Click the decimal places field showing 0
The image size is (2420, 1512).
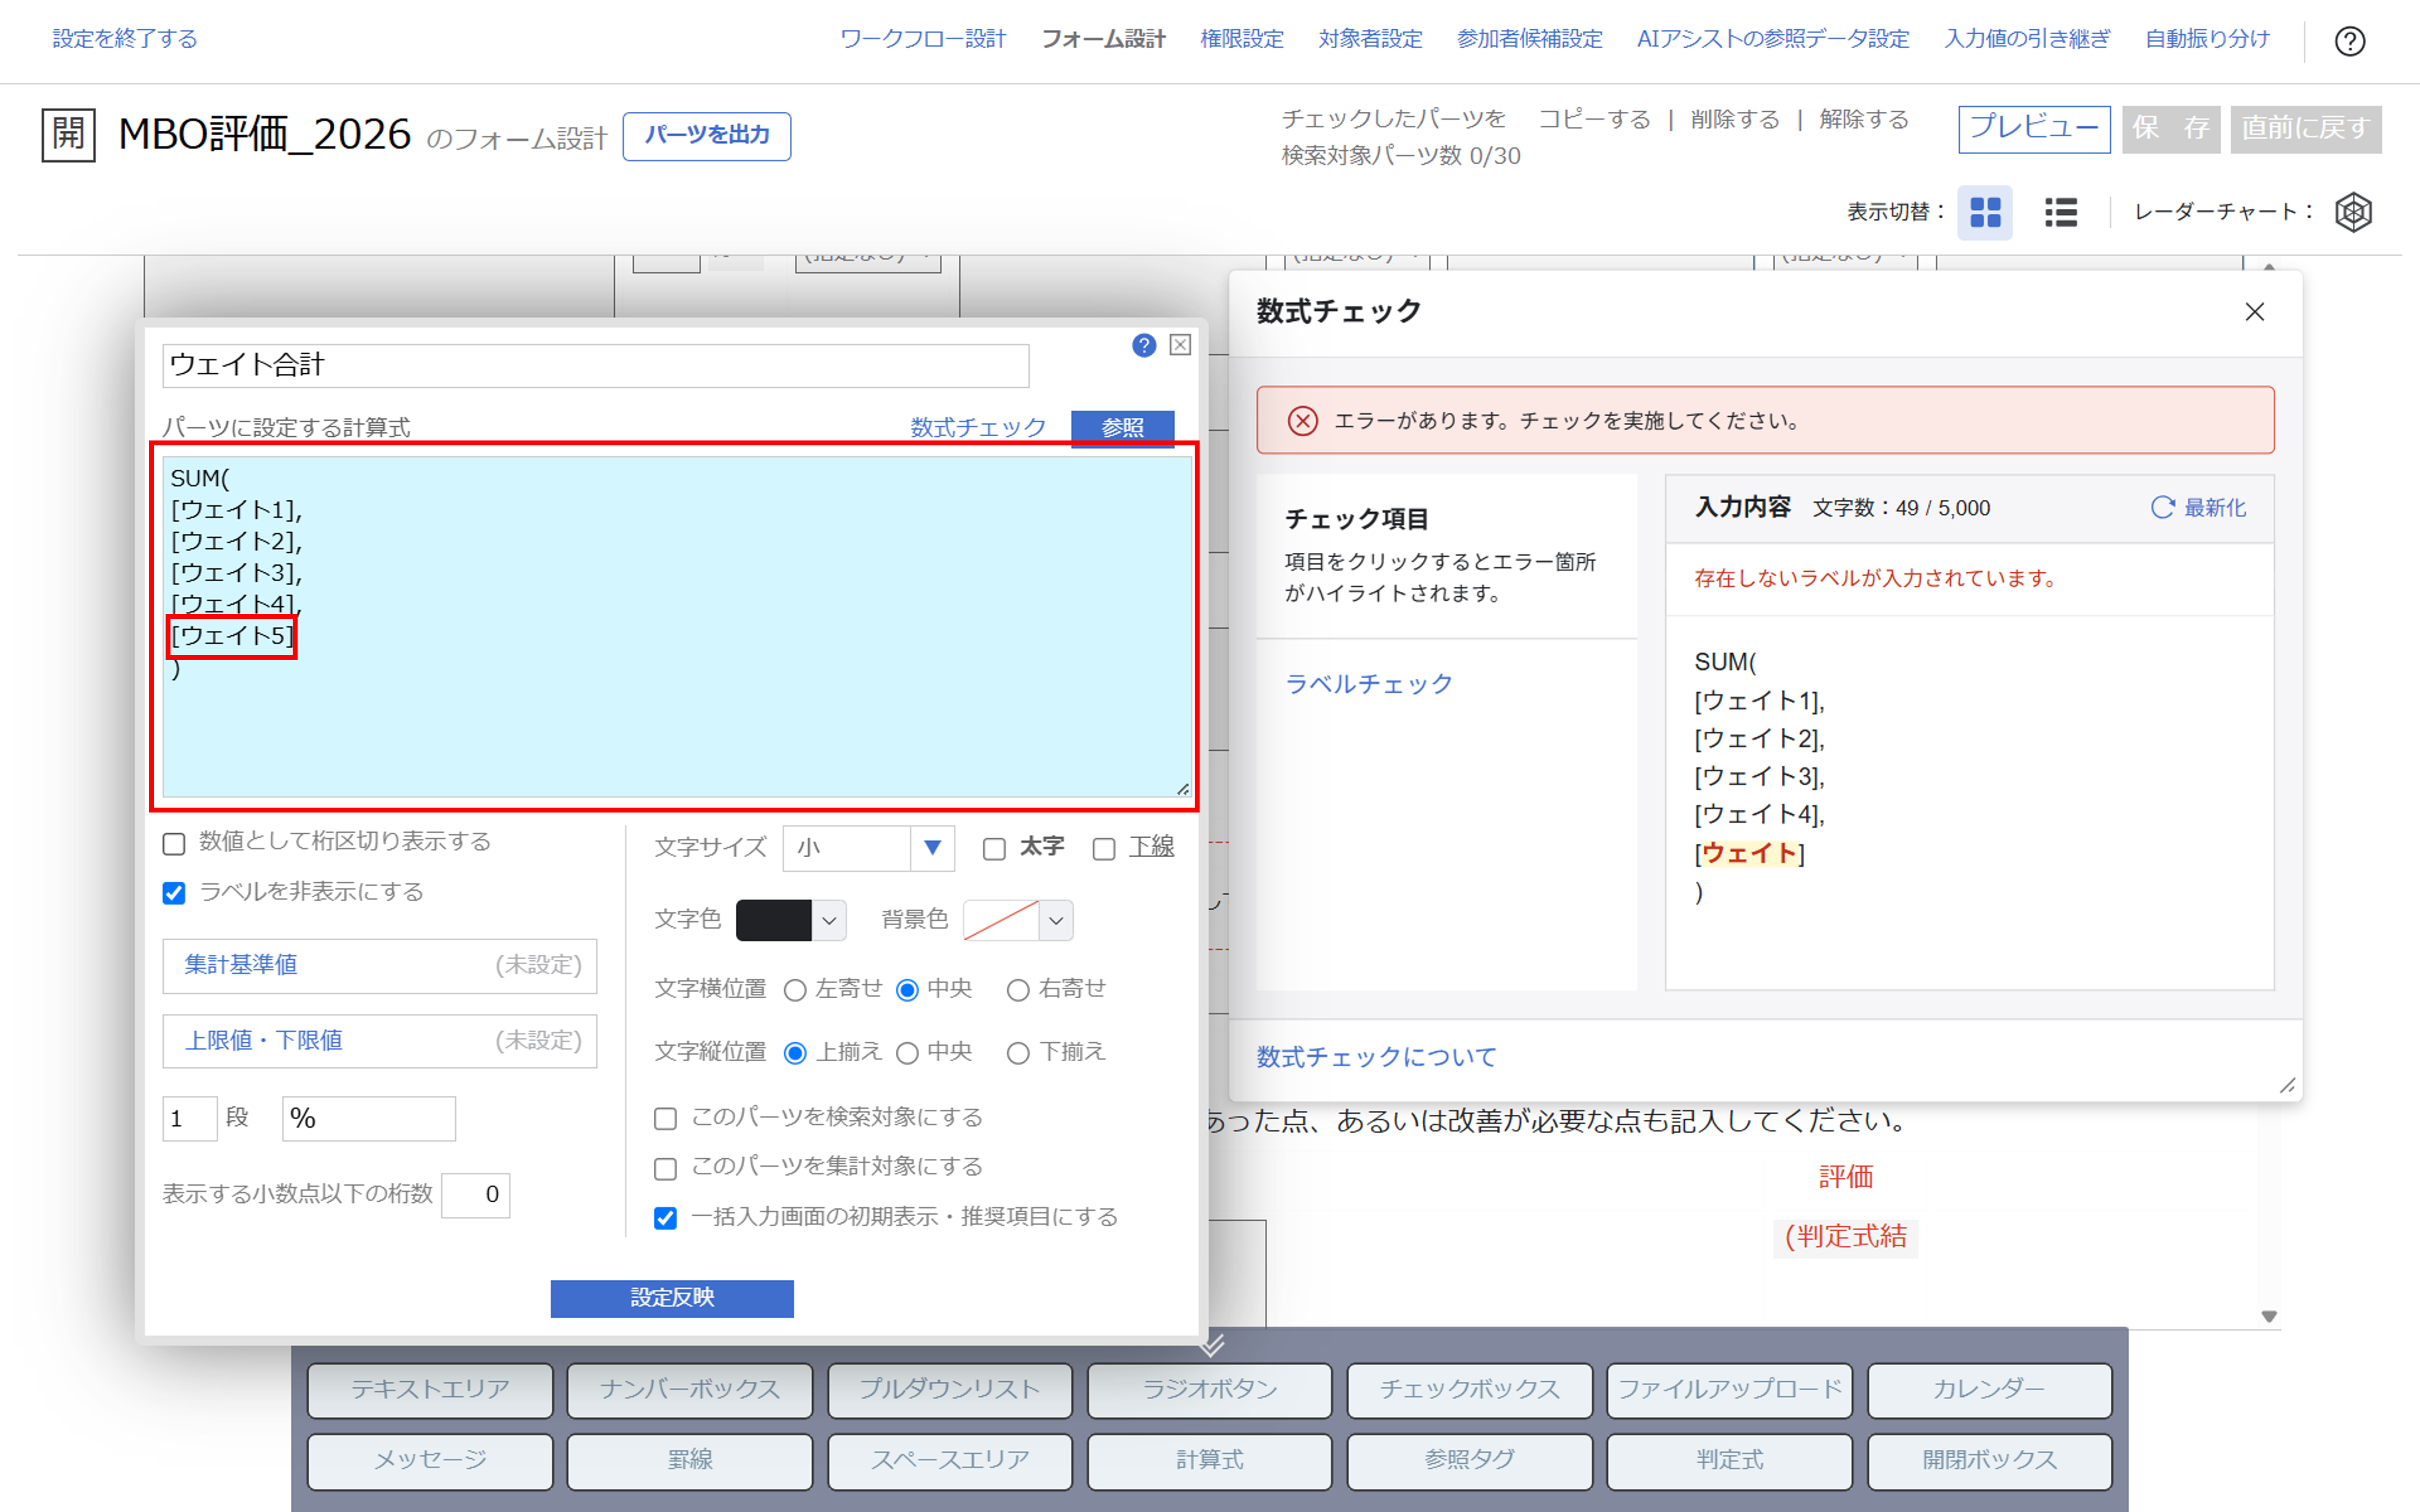tap(476, 1195)
